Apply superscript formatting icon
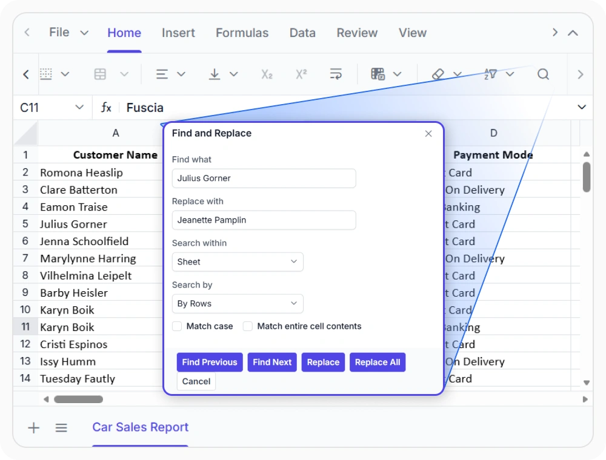Screen dimensions: 606x460 click(x=301, y=74)
